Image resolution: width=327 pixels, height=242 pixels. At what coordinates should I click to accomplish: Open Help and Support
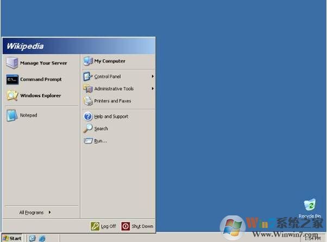[x=111, y=117]
